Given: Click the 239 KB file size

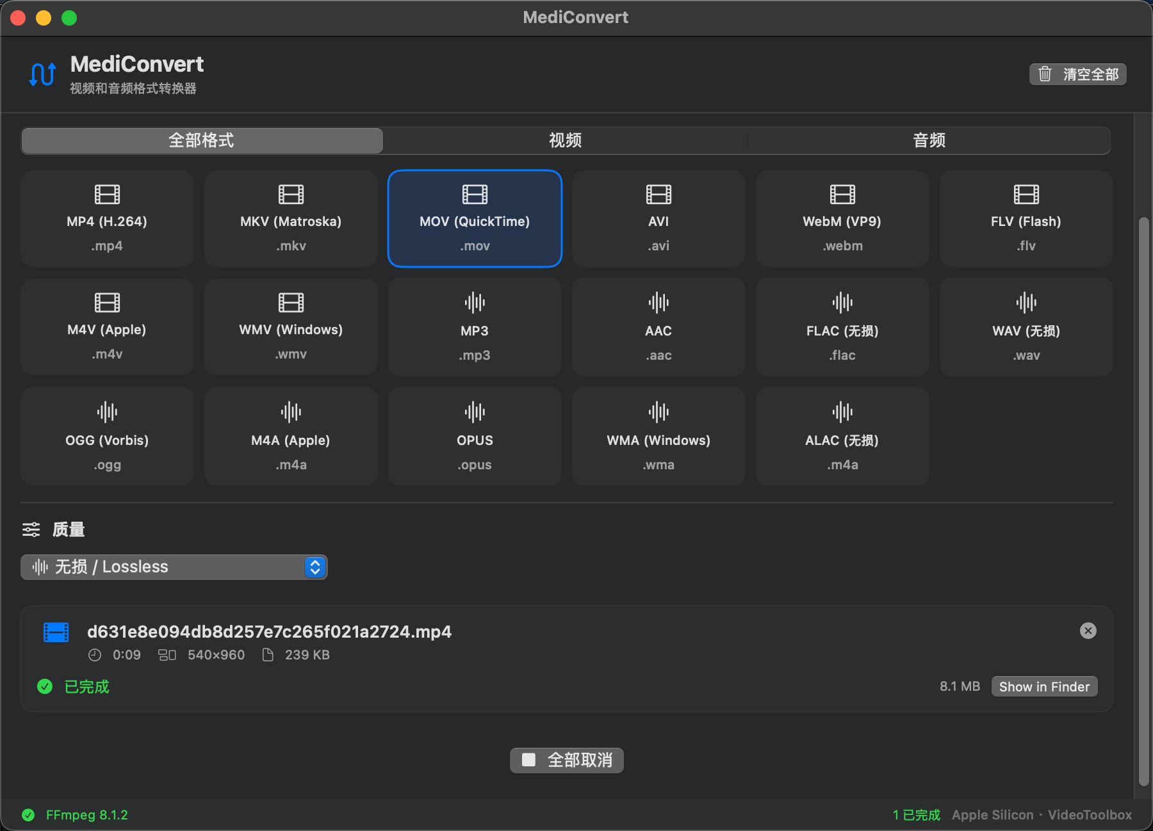Looking at the screenshot, I should pos(307,655).
